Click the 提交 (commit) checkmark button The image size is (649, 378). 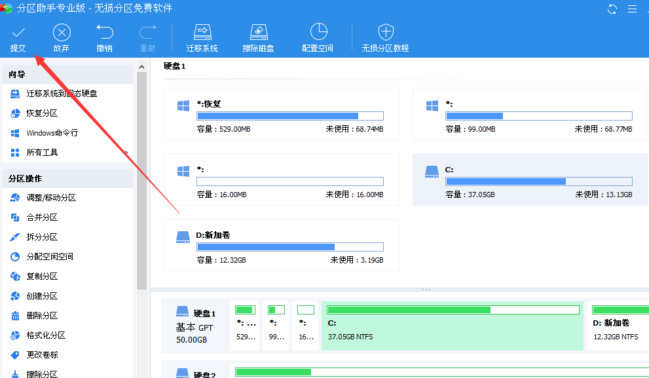[x=18, y=38]
